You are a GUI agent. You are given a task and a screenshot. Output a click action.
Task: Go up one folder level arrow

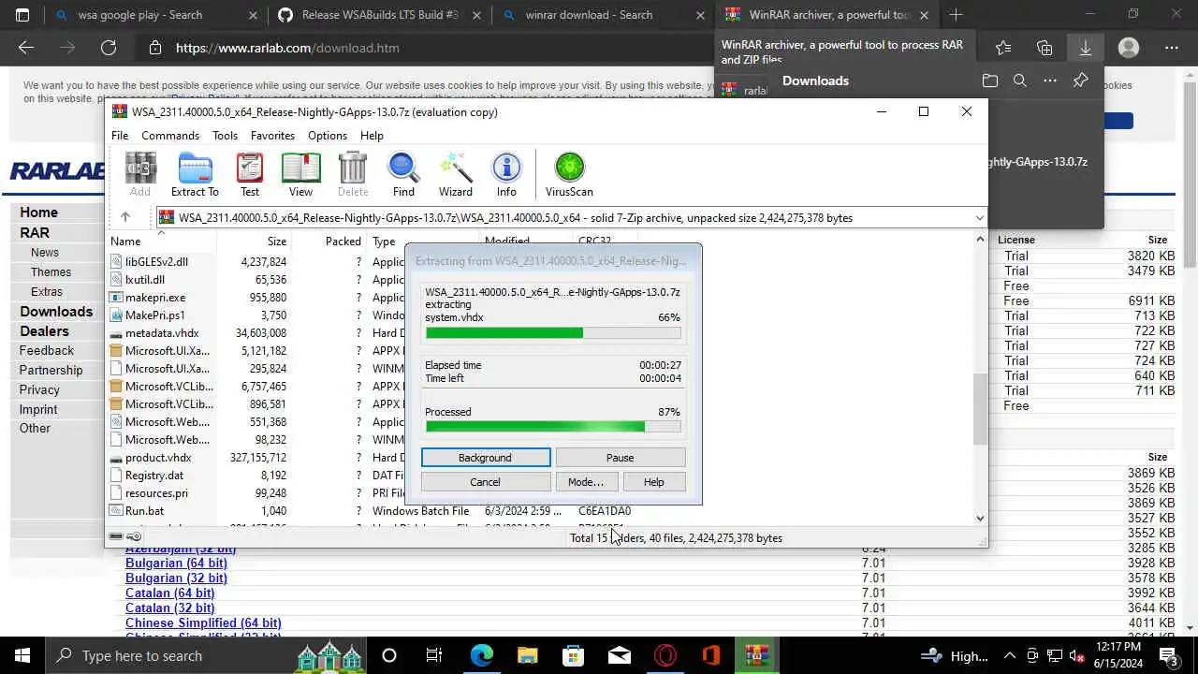pos(124,217)
